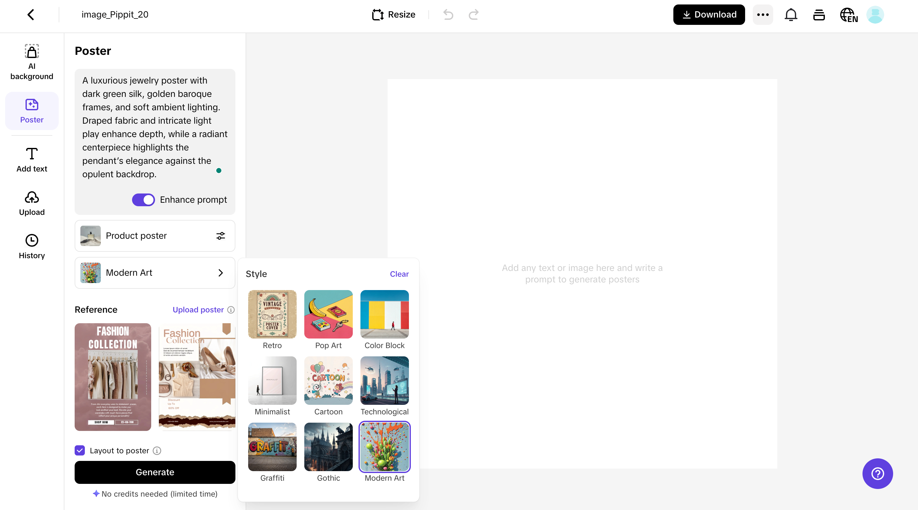Image resolution: width=918 pixels, height=510 pixels.
Task: Open the AI background tool
Action: tap(32, 62)
